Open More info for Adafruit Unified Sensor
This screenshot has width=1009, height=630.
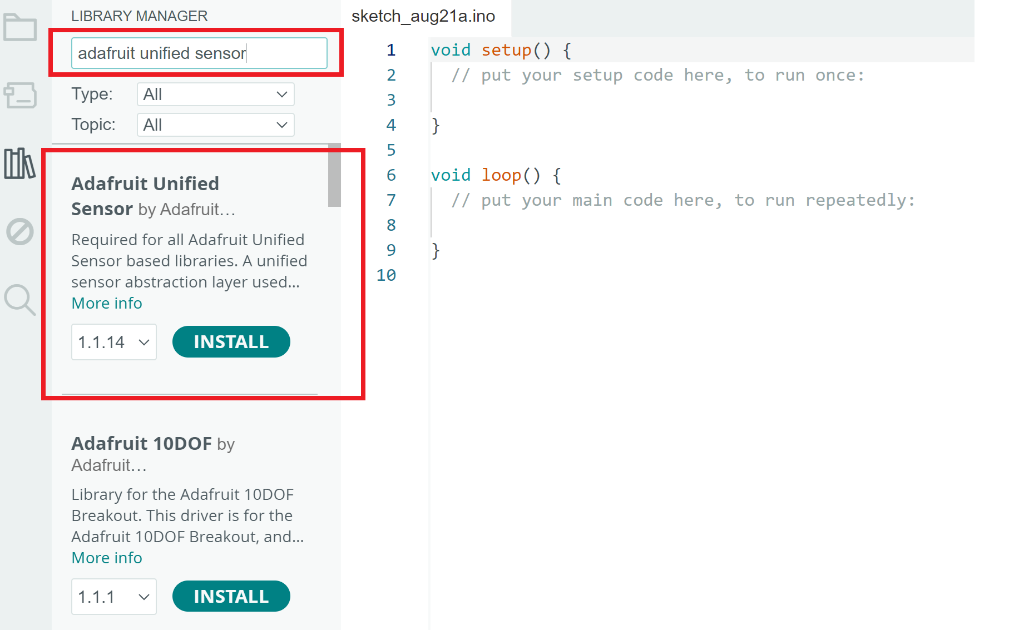pos(107,303)
